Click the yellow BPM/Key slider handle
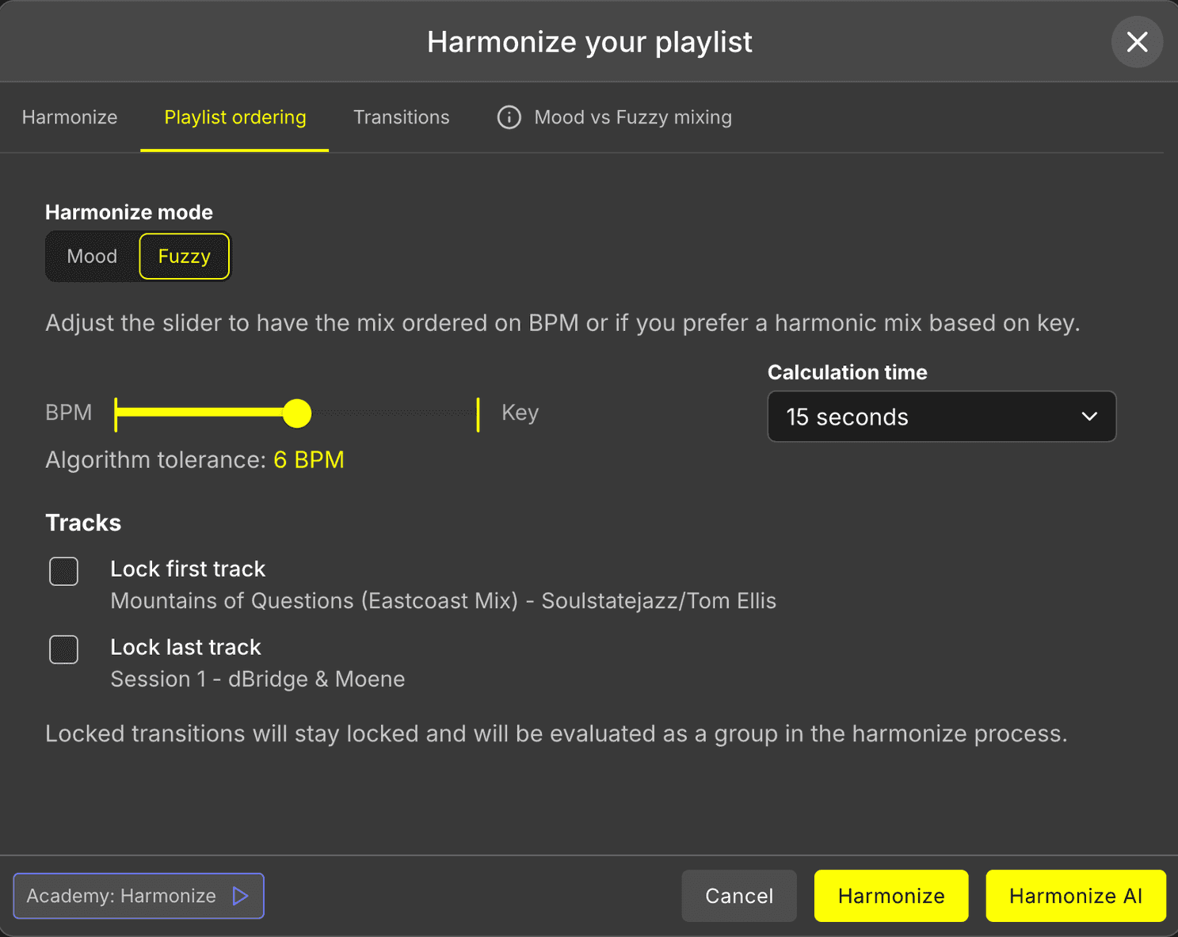The image size is (1178, 937). click(297, 413)
